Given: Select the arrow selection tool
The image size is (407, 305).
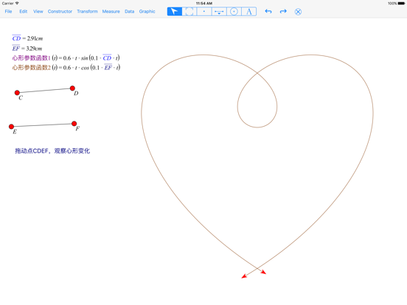Looking at the screenshot, I should point(175,12).
